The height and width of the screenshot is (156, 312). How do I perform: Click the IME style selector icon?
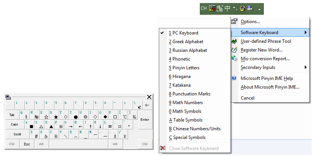220,9
